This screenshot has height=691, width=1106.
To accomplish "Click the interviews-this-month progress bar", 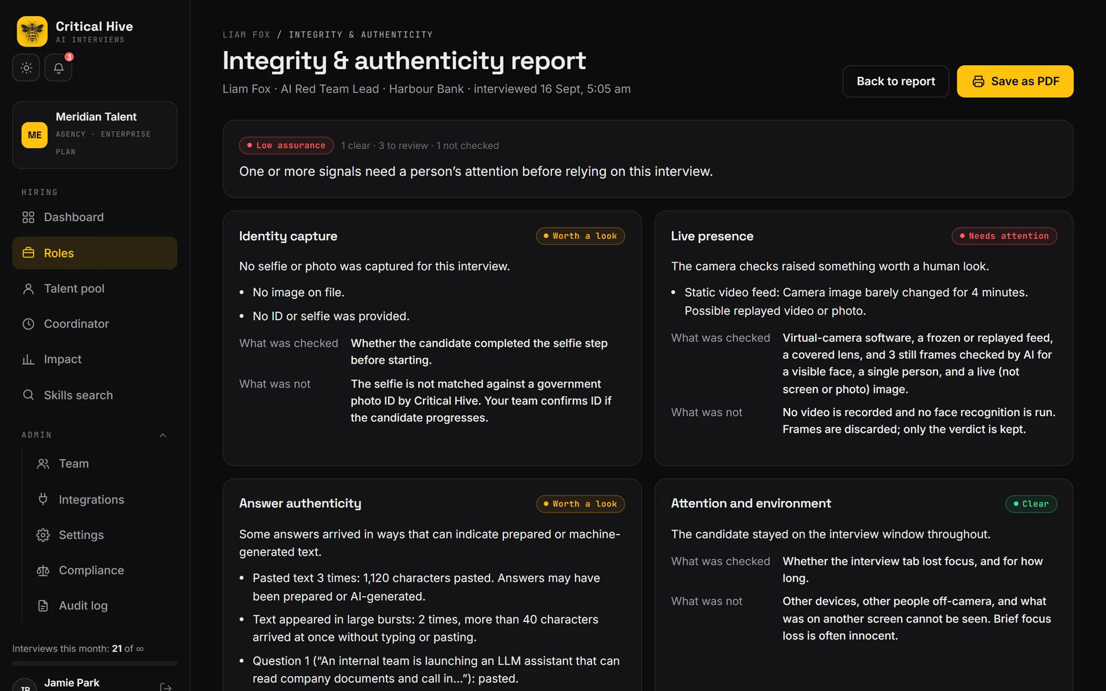I will click(95, 663).
